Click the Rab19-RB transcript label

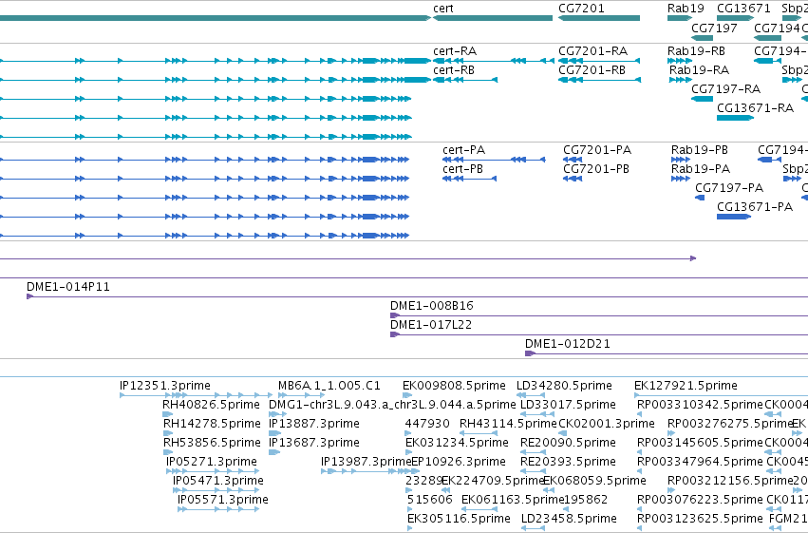(696, 51)
